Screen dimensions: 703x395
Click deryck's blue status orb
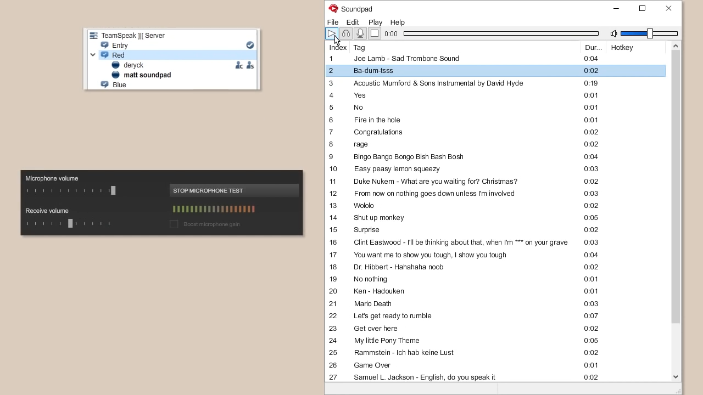coord(116,65)
